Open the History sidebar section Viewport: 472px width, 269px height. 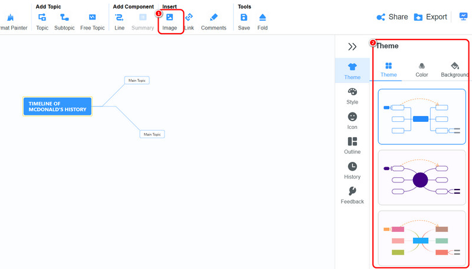pos(352,171)
